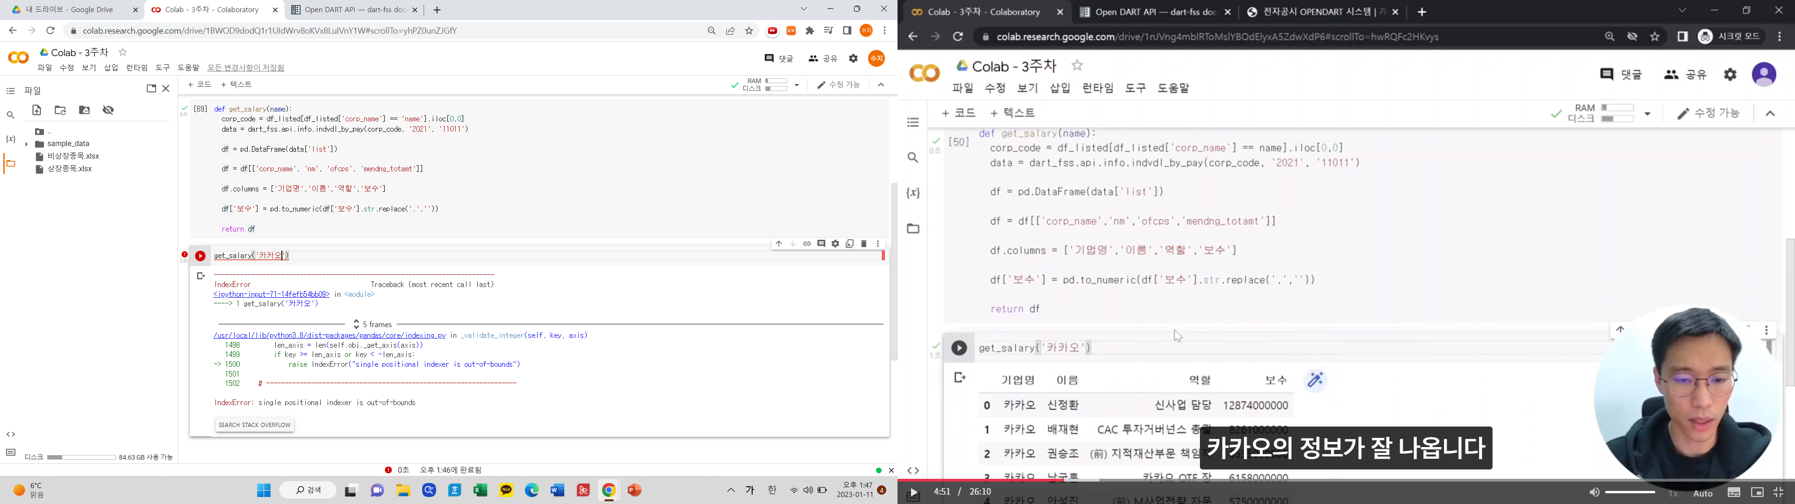Open Colab settings gear in the left window header
This screenshot has height=504, width=1795.
pyautogui.click(x=854, y=58)
